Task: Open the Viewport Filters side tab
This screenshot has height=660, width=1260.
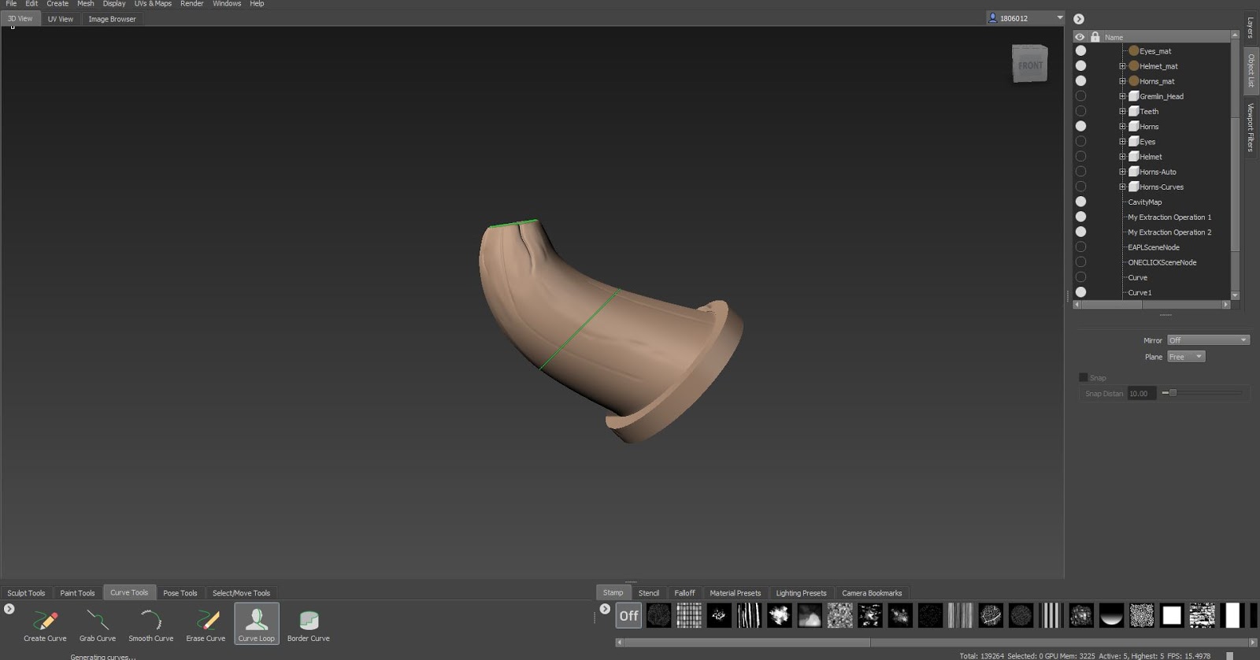Action: click(1251, 127)
